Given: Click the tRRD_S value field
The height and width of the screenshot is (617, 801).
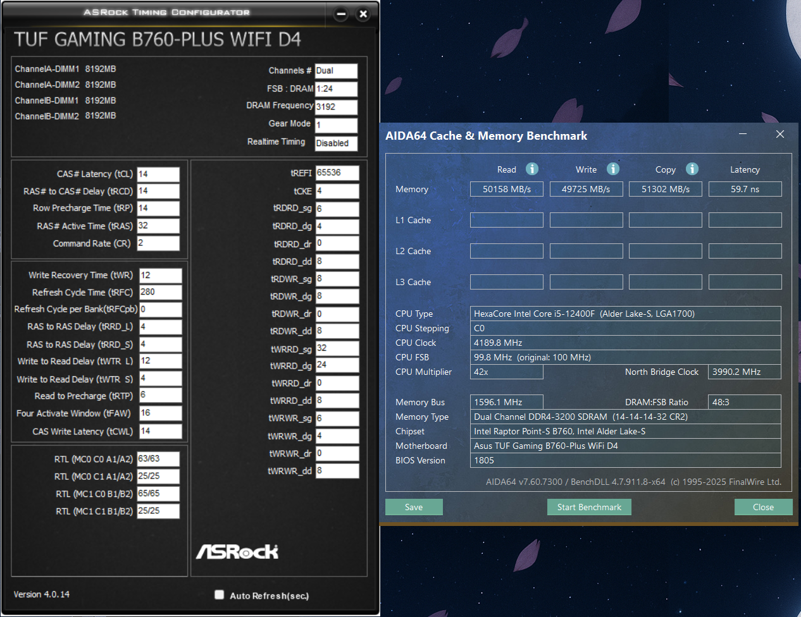Looking at the screenshot, I should point(161,345).
